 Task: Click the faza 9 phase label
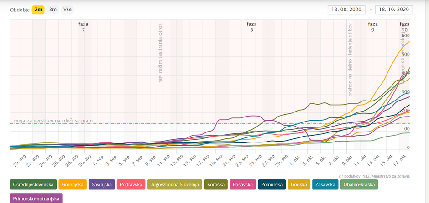click(x=373, y=27)
